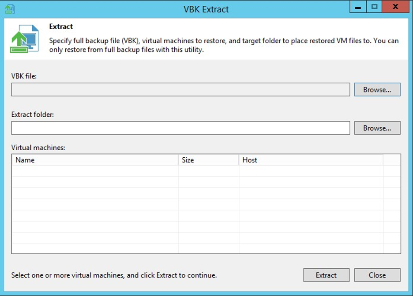
Task: Click the 'Select one or more virtual machines' hint
Action: [114, 275]
